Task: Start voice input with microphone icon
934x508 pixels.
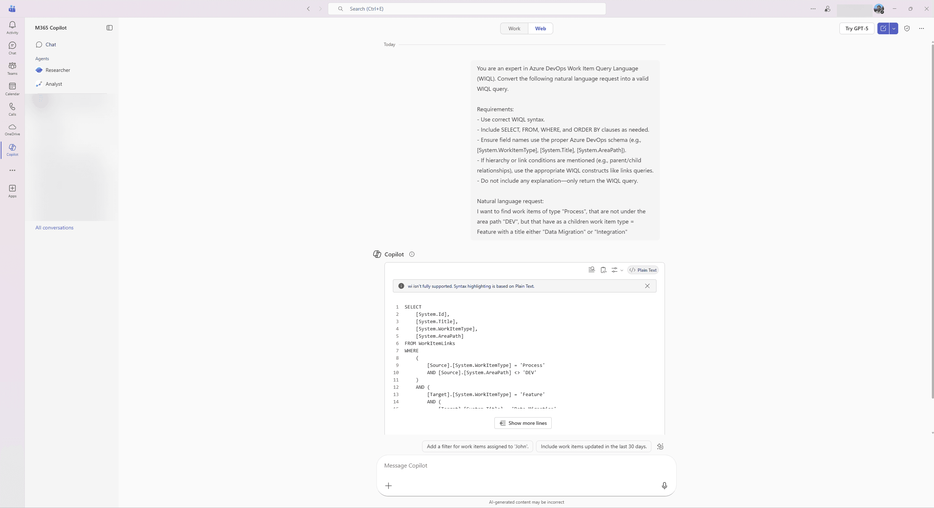Action: (665, 486)
